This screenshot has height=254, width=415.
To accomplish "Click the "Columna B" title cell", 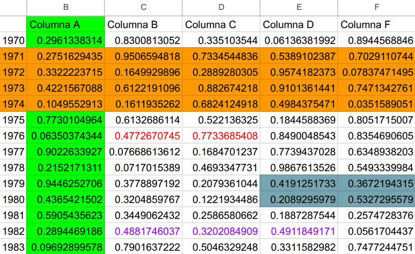I will [x=143, y=25].
